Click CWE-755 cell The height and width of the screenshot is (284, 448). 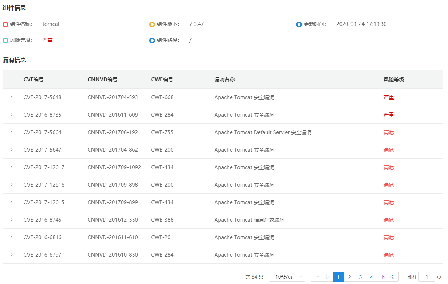pyautogui.click(x=162, y=132)
